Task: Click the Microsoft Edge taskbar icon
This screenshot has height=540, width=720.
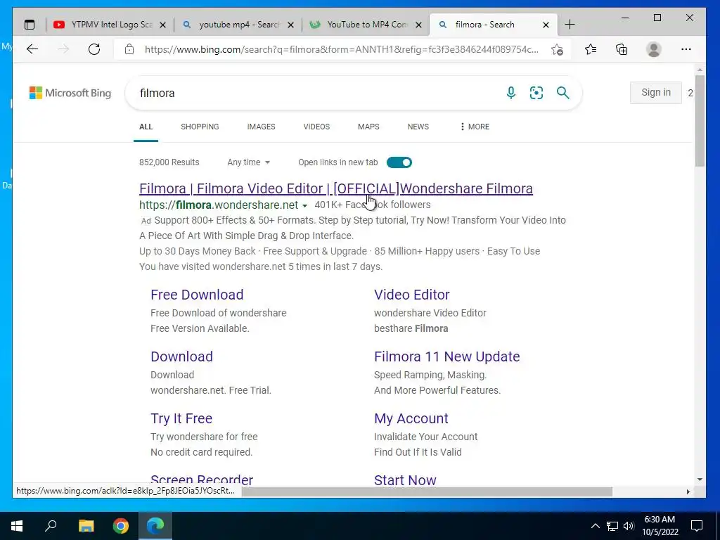Action: coord(155,526)
